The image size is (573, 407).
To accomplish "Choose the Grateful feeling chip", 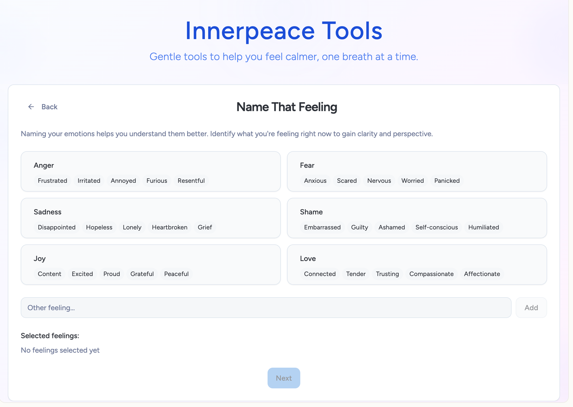I will 142,274.
